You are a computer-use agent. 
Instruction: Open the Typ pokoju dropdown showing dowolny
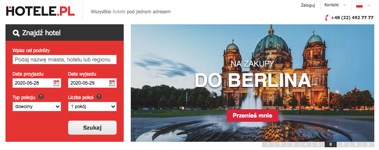(x=37, y=107)
